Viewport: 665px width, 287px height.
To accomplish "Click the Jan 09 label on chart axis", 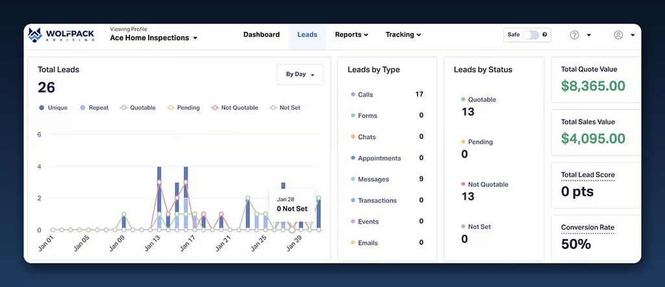I will tap(117, 242).
